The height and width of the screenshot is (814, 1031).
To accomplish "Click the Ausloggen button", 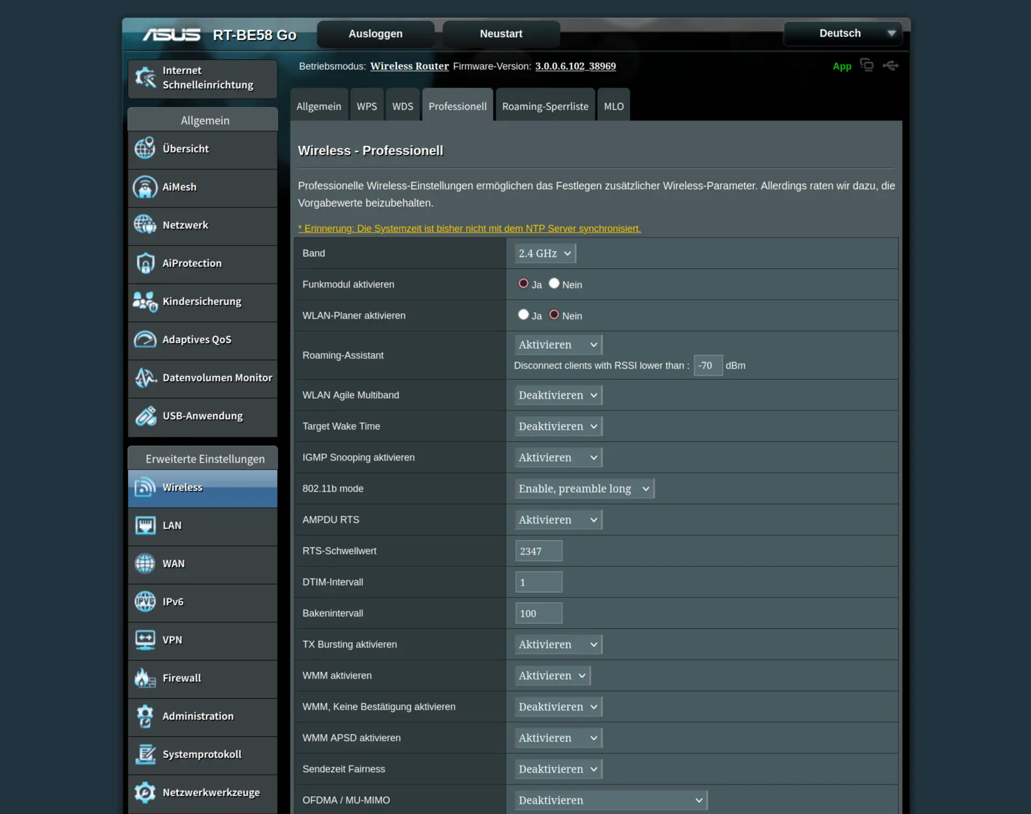I will 375,34.
